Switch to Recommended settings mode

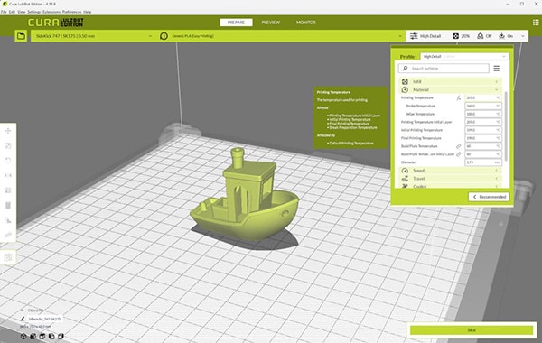(489, 197)
